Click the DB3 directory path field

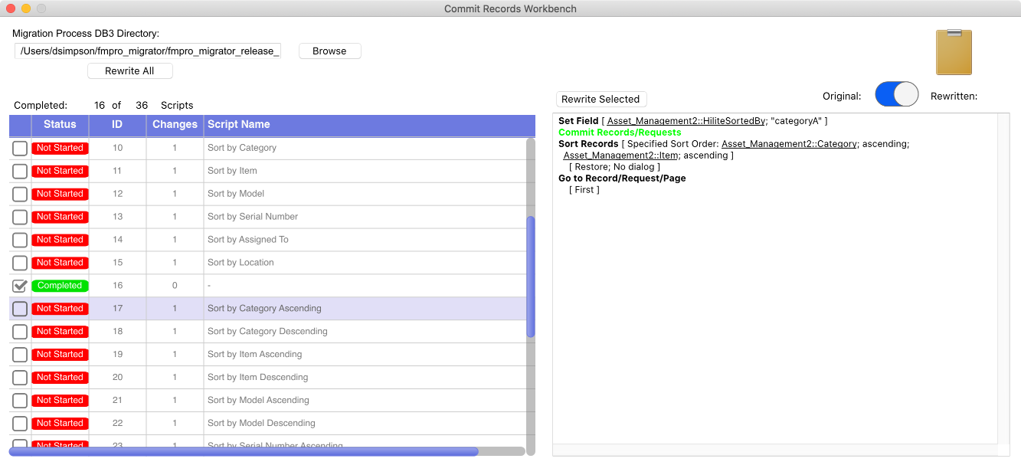148,51
